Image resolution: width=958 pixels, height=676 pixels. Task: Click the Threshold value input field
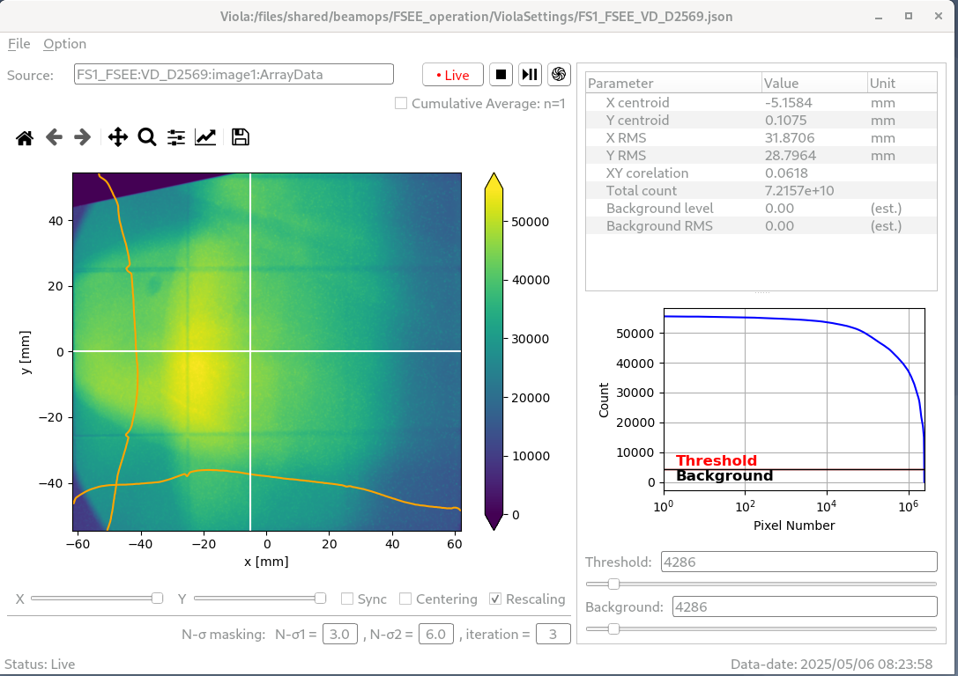[798, 562]
